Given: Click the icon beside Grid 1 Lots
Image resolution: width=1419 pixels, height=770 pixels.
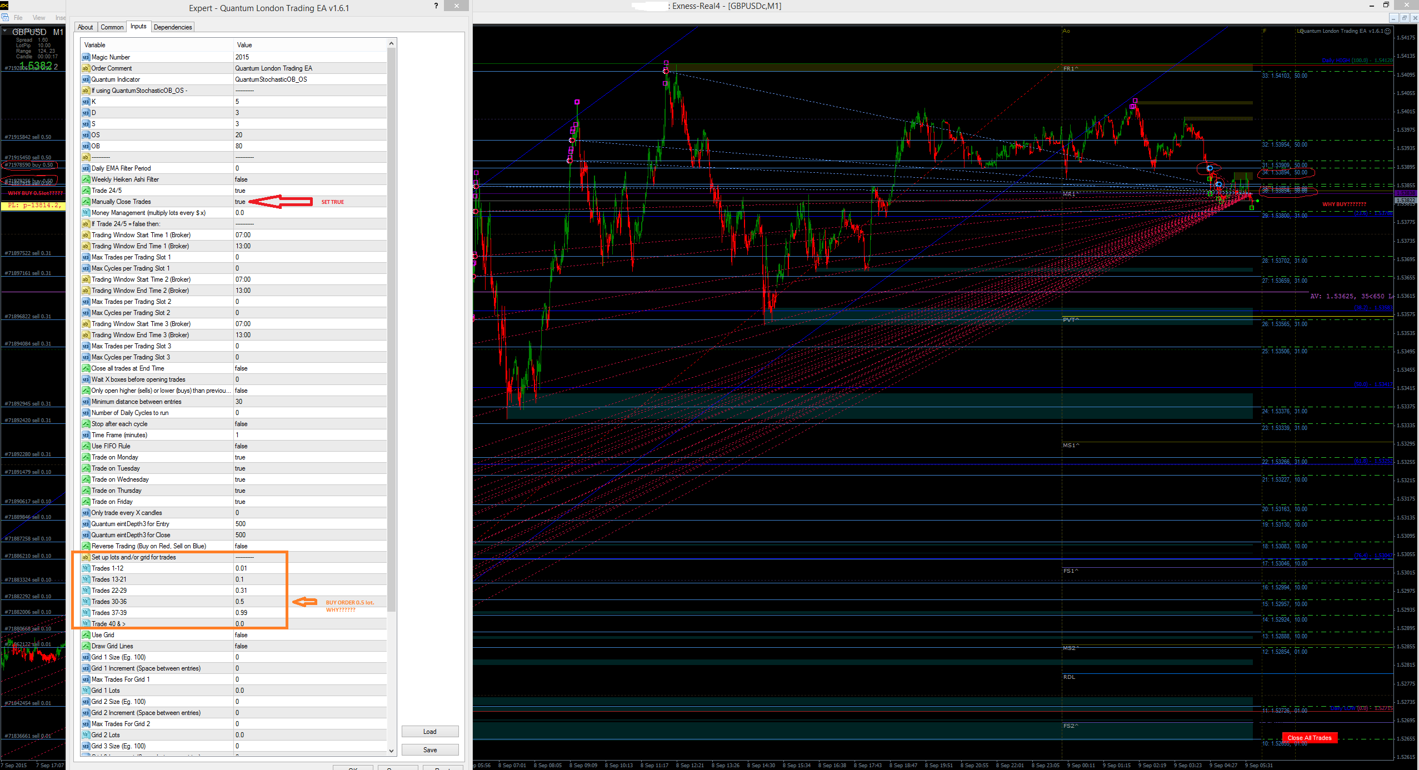Looking at the screenshot, I should click(x=86, y=691).
